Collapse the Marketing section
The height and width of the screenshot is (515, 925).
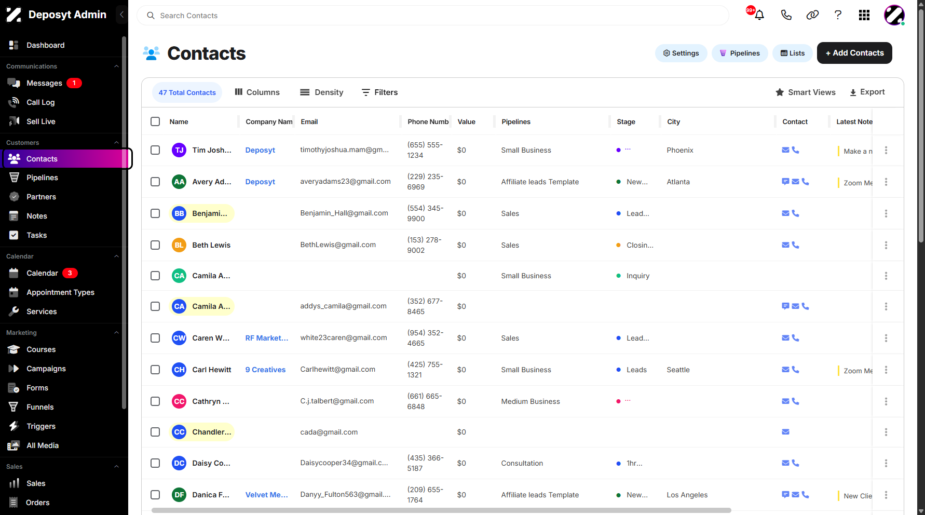point(116,333)
